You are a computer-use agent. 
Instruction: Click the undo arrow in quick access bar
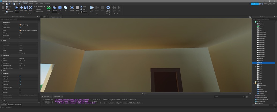pos(19,4)
